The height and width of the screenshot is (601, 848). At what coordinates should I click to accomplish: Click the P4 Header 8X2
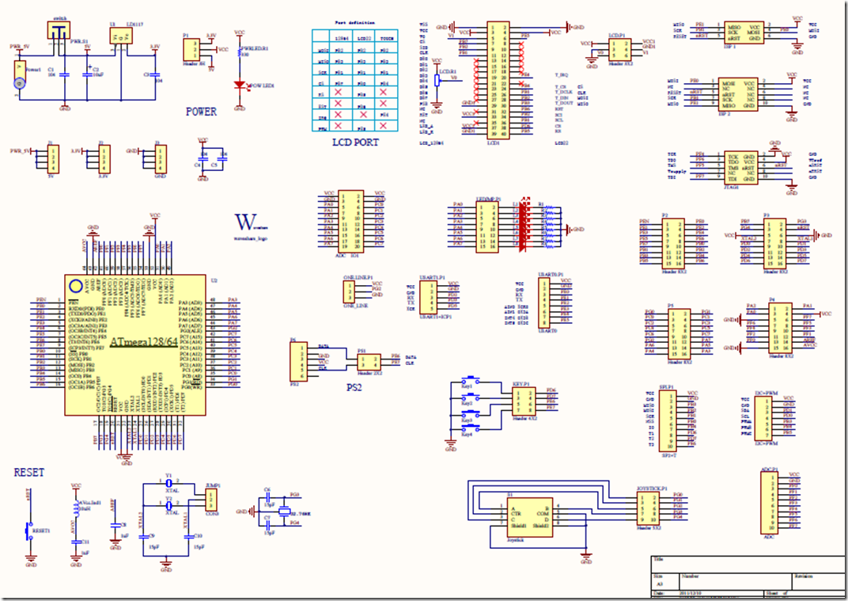[x=780, y=328]
